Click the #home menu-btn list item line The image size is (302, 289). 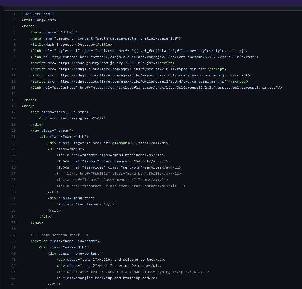(110, 155)
